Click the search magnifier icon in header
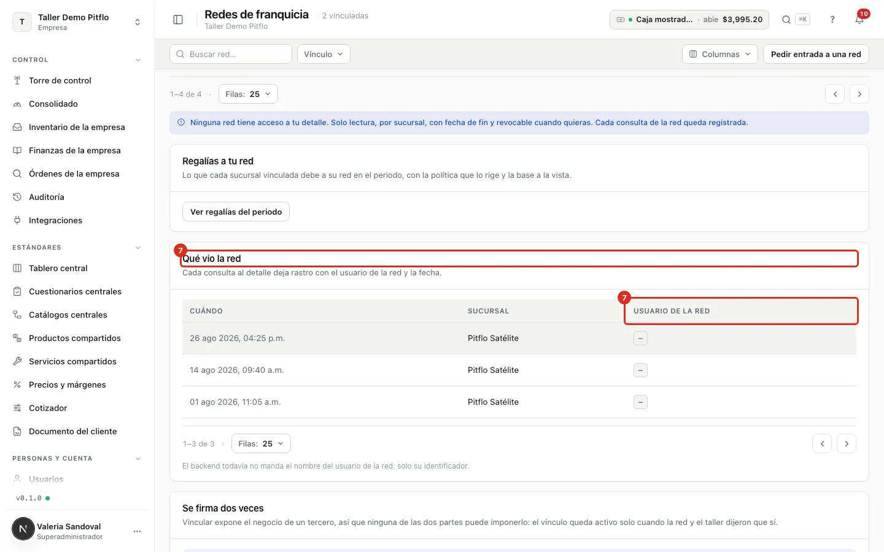The height and width of the screenshot is (552, 884). [x=786, y=20]
